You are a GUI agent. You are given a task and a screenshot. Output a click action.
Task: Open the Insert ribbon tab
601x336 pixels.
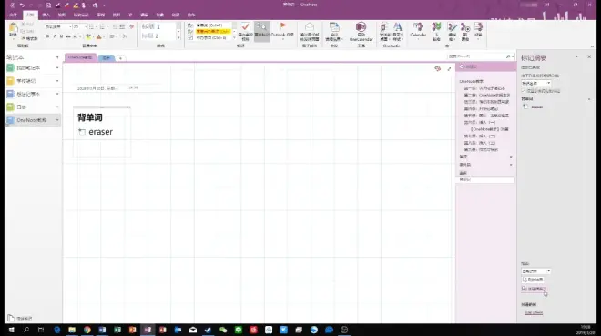tap(46, 15)
